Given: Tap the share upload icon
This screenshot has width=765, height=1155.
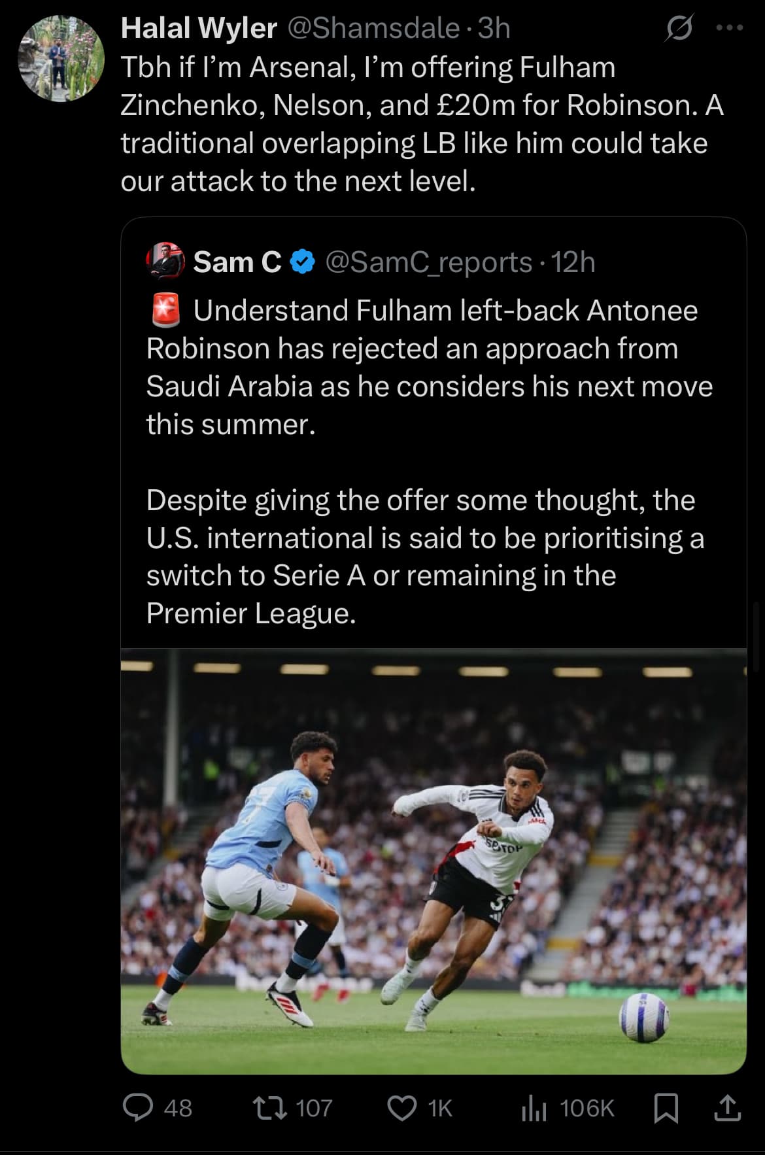Looking at the screenshot, I should pyautogui.click(x=727, y=1108).
